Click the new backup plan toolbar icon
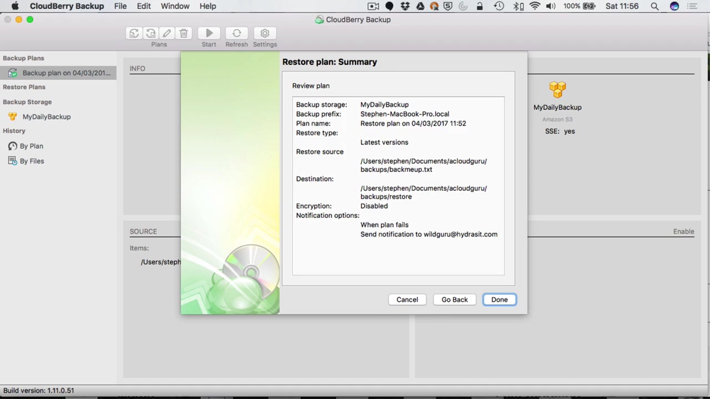Image resolution: width=710 pixels, height=399 pixels. coord(134,33)
